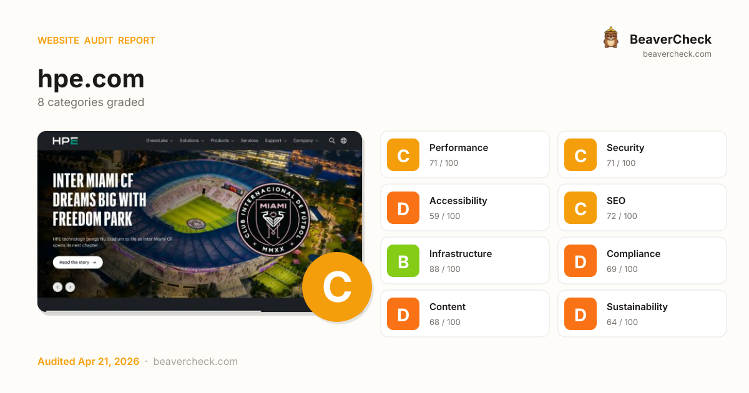The image size is (749, 393).
Task: Select the Compliance grade D badge
Action: 580,260
